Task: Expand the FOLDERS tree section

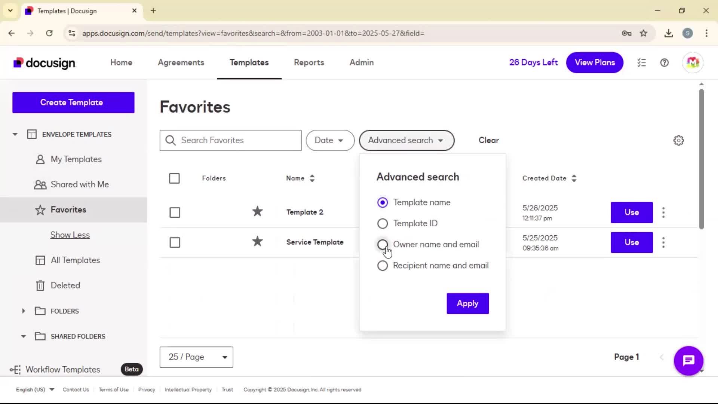Action: coord(24,311)
